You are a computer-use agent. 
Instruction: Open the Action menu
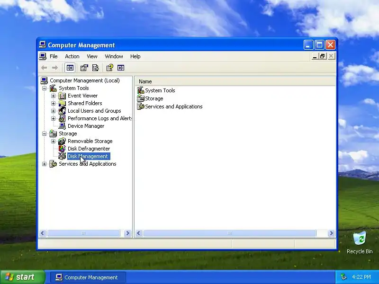pyautogui.click(x=72, y=56)
